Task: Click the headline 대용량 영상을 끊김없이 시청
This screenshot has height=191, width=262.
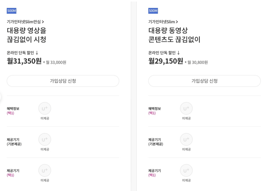Action: click(x=26, y=35)
